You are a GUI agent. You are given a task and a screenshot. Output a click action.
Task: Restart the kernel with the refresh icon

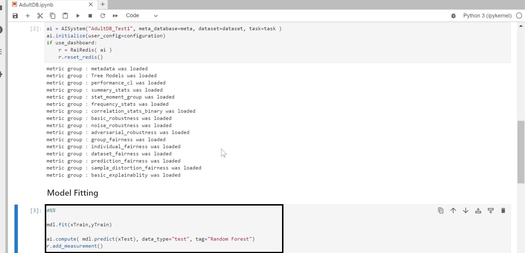pyautogui.click(x=103, y=16)
